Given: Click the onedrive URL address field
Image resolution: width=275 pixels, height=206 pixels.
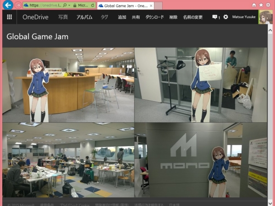Looking at the screenshot, I should click(45, 5).
